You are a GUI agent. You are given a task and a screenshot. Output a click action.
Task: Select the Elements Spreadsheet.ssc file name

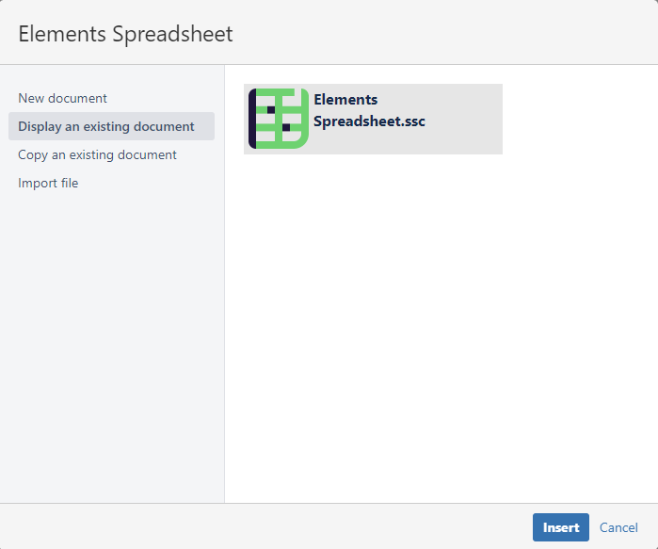point(369,110)
